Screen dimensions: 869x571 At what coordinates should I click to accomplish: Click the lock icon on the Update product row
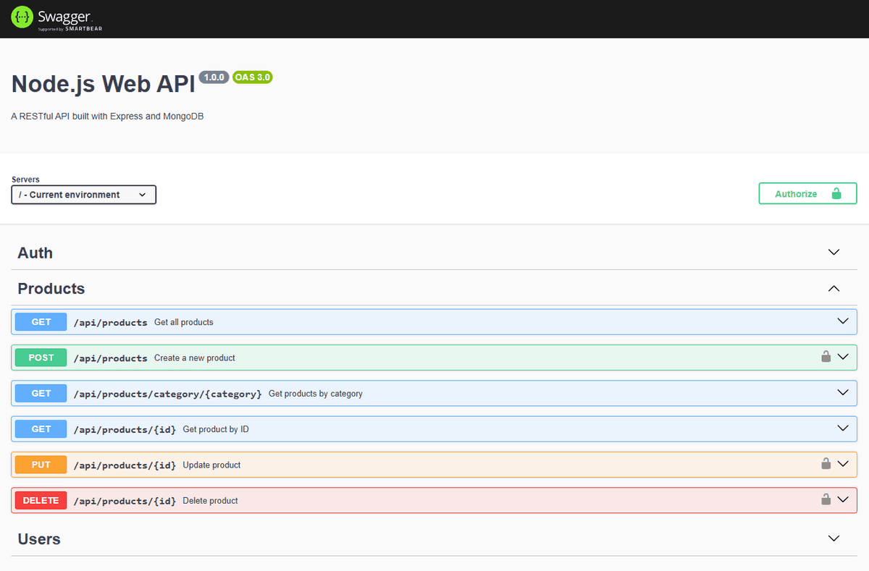point(826,464)
